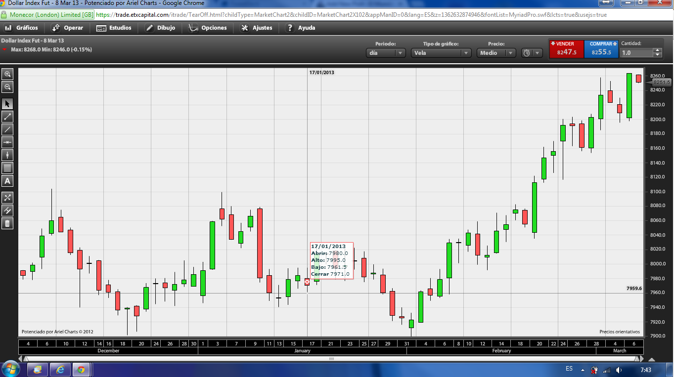Increase Cantidad with the up stepper arrow

[657, 50]
